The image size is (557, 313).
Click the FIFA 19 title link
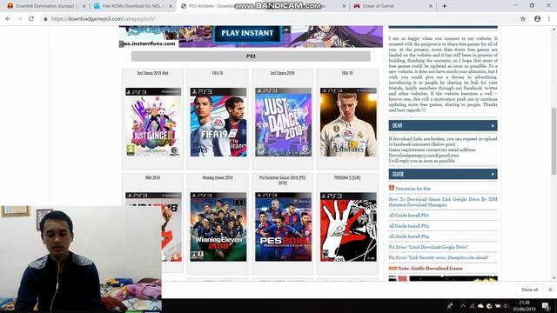tap(218, 73)
